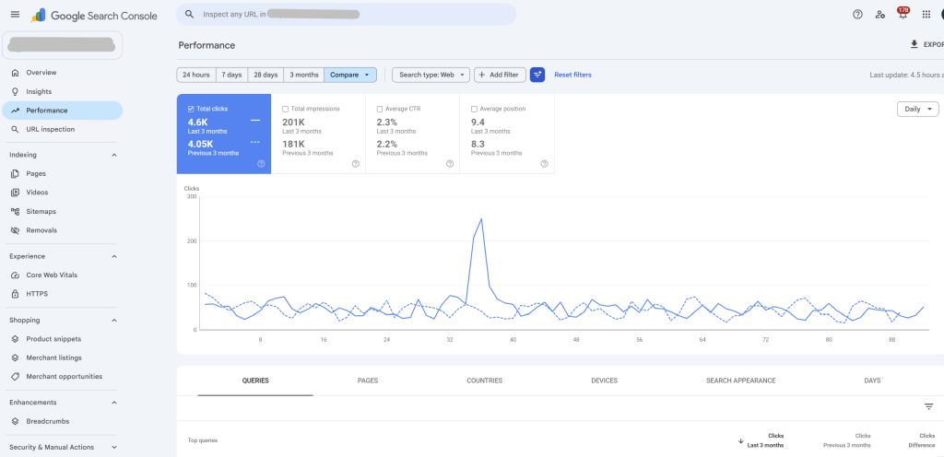Screen dimensions: 944x457
Task: Select the 24 hours date range
Action: point(196,76)
